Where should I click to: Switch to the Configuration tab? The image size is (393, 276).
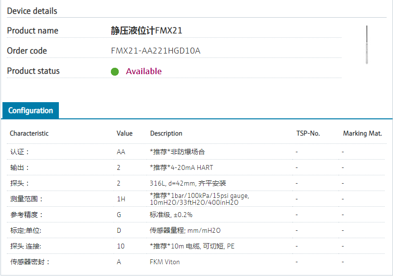[30, 110]
